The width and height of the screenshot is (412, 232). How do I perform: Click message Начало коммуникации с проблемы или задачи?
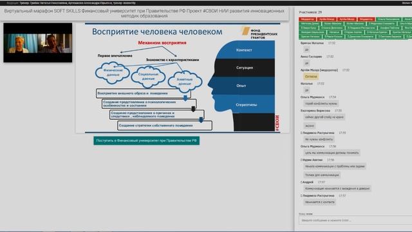pos(335,166)
